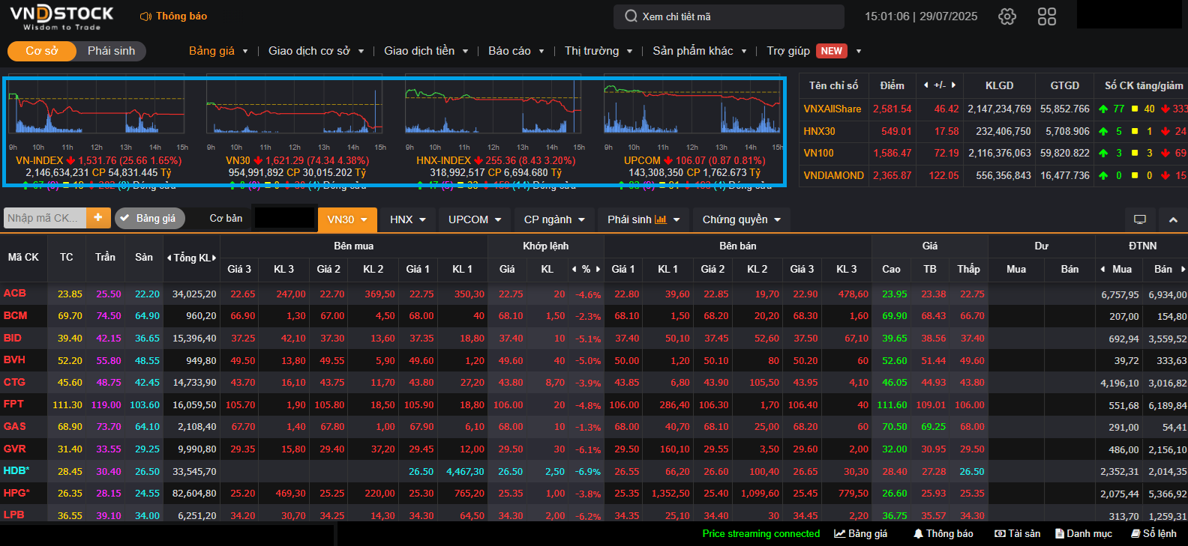
Task: Select the UPCOM board tab
Action: (475, 219)
